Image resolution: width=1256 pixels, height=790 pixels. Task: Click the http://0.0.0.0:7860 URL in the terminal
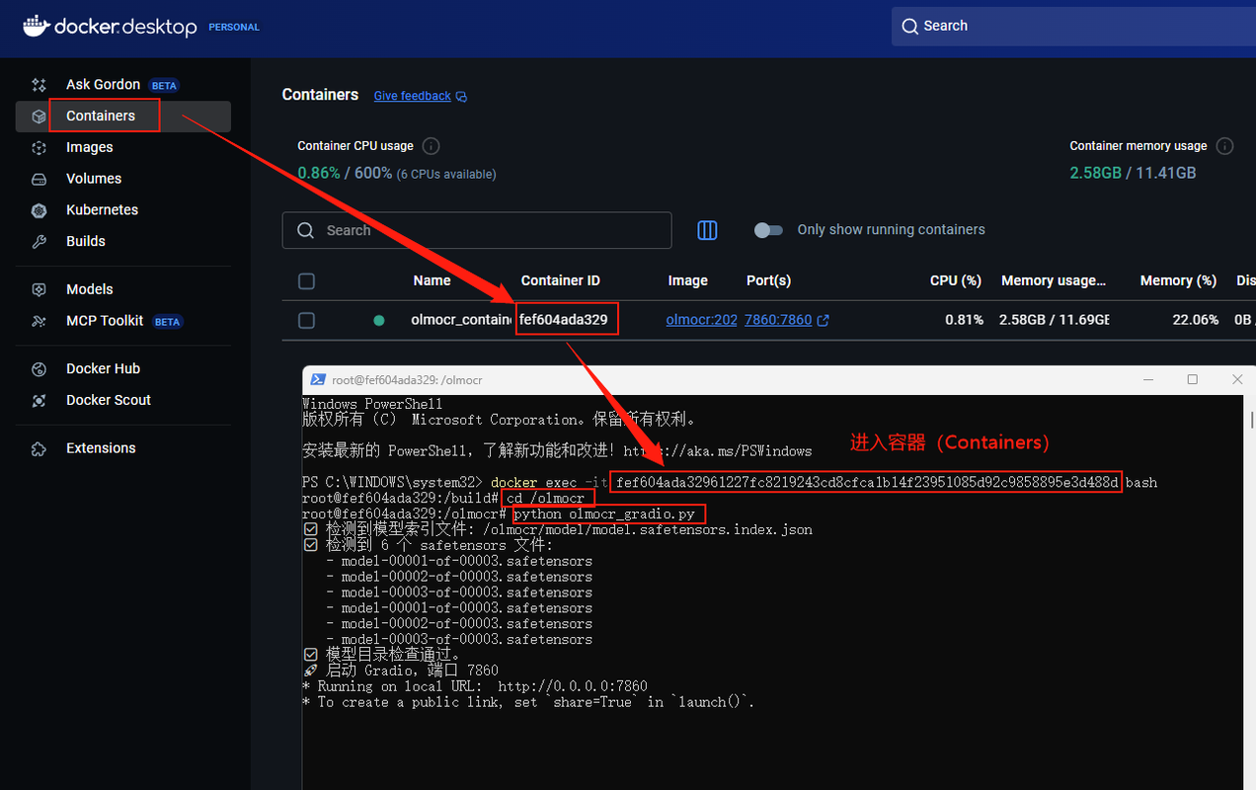[x=573, y=686]
